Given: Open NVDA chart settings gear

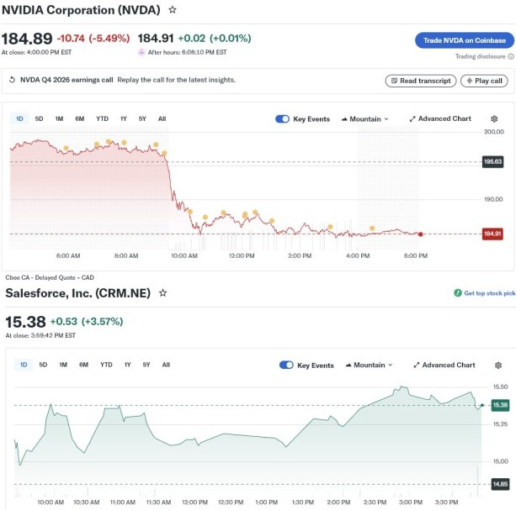Looking at the screenshot, I should tap(492, 119).
